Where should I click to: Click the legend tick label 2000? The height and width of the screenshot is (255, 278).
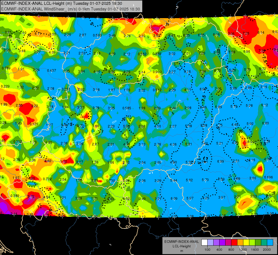[x=267, y=250]
